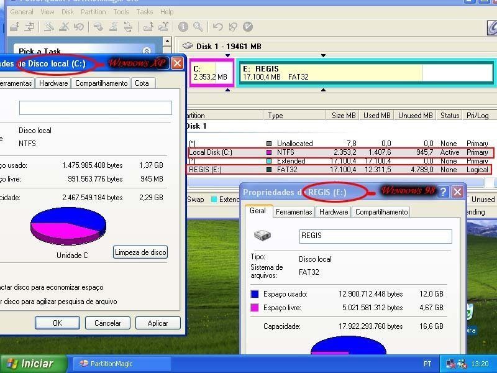Screen dimensions: 497x373
Task: Click the question mark help button in REGIS dialog
Action: tap(443, 191)
